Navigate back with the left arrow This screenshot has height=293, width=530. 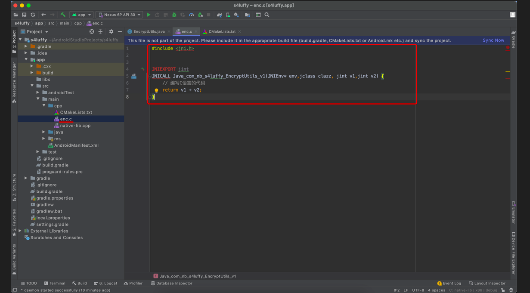point(43,15)
